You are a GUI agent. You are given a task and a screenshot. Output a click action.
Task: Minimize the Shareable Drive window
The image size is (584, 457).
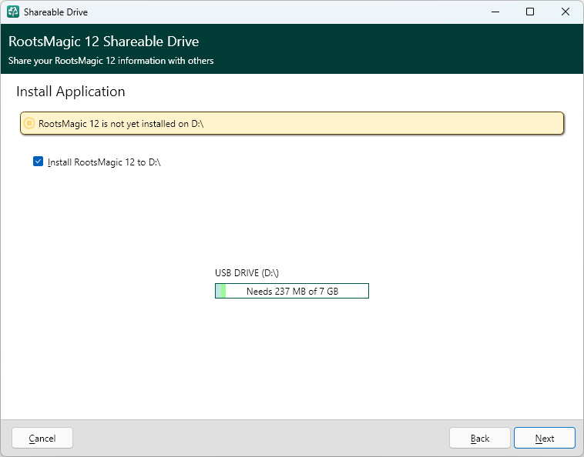(495, 12)
